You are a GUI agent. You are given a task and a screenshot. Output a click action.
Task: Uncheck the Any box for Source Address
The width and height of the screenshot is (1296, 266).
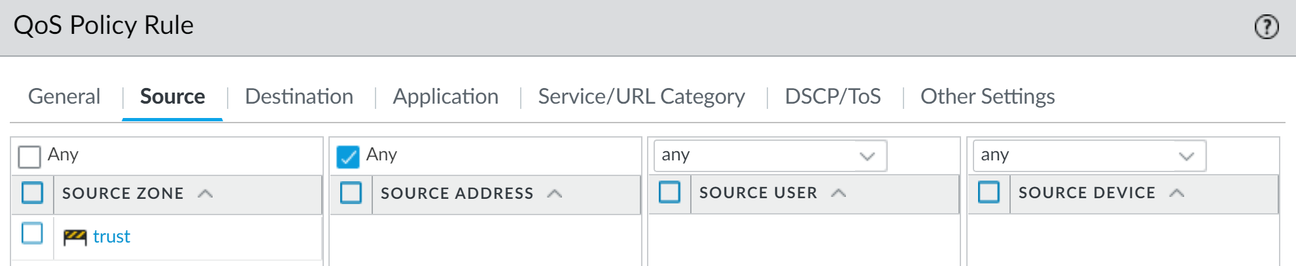[x=348, y=156]
